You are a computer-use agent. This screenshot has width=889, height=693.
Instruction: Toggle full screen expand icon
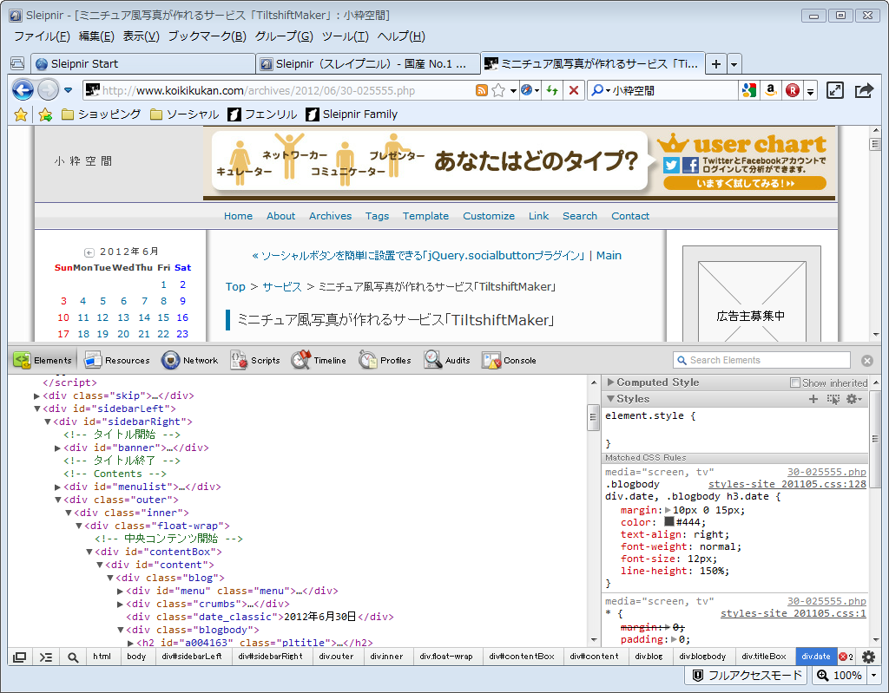coord(834,90)
